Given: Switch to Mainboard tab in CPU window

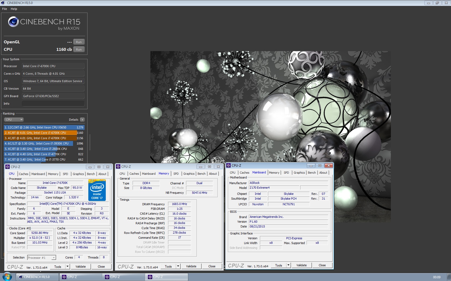Looking at the screenshot, I should [38, 174].
